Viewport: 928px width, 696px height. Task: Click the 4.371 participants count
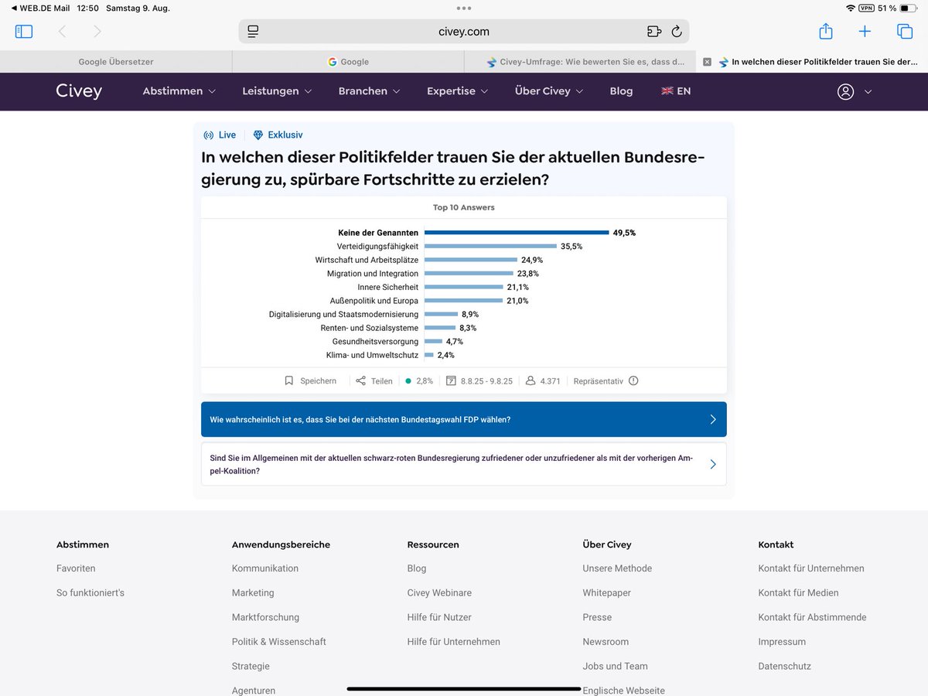pyautogui.click(x=543, y=380)
